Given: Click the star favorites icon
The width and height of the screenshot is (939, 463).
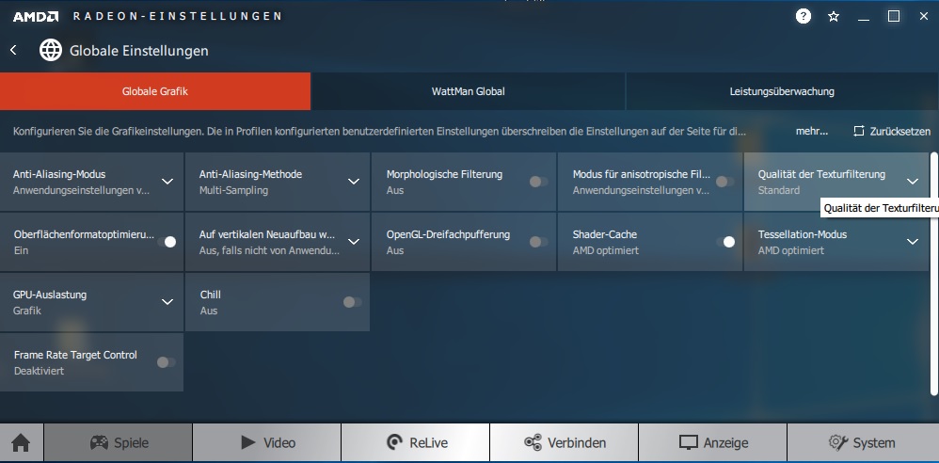Looking at the screenshot, I should 833,17.
